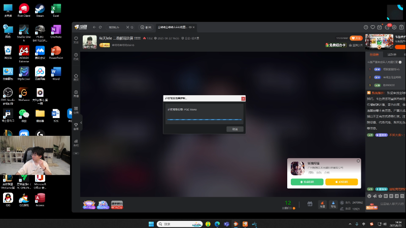Open the clipboard task icon in header
This screenshot has height=228, width=406.
pos(401,27)
